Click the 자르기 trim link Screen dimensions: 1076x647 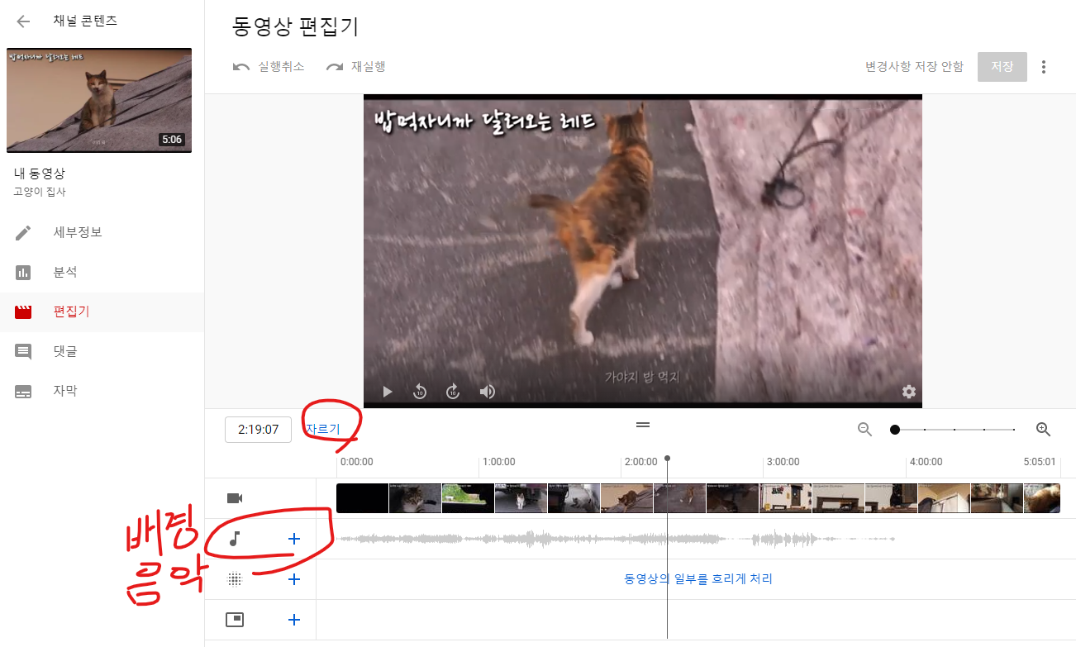click(x=322, y=429)
